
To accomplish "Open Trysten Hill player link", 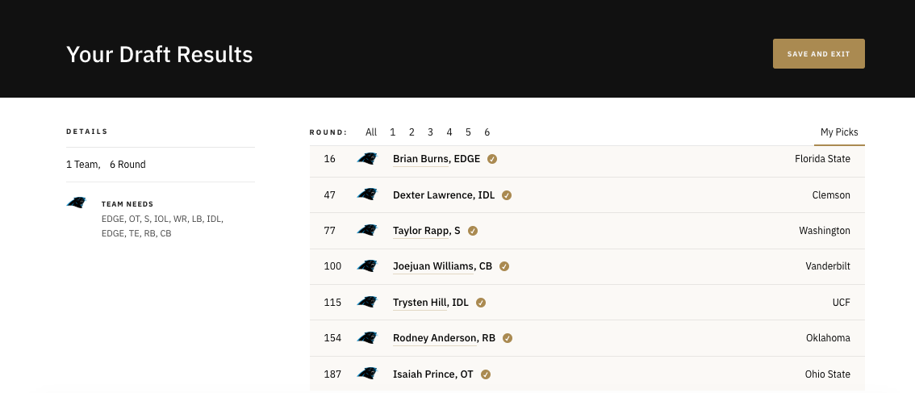I will tap(431, 303).
